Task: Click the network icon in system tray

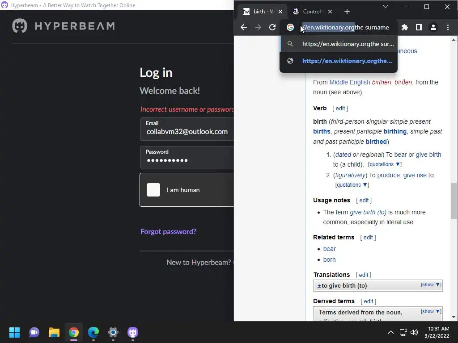Action: (403, 332)
